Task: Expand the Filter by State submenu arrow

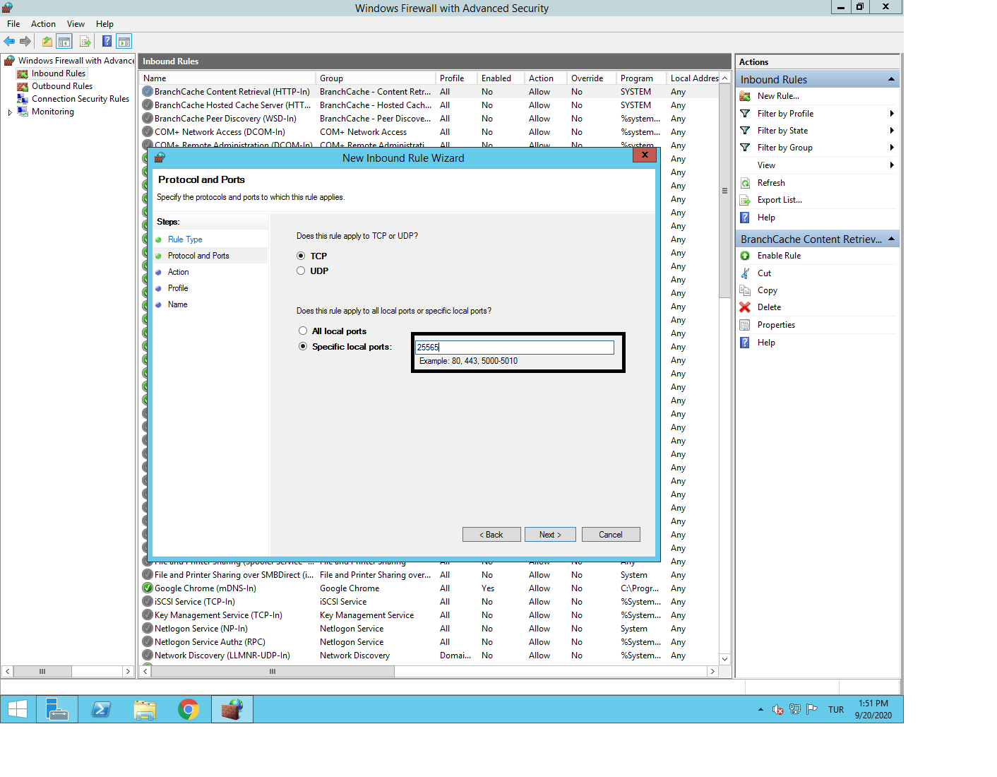Action: (892, 131)
